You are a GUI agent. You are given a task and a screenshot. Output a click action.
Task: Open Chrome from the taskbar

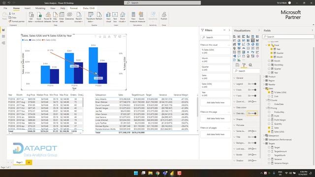tap(157, 173)
